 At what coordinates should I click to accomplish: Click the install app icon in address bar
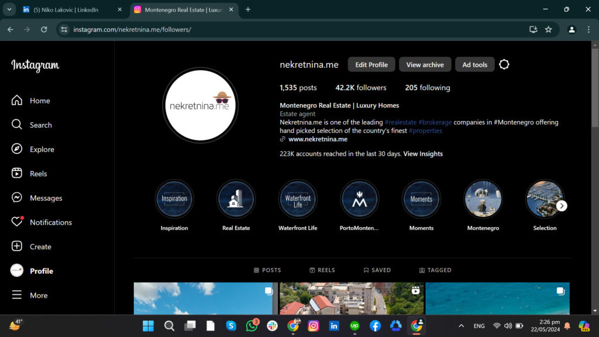coord(533,29)
